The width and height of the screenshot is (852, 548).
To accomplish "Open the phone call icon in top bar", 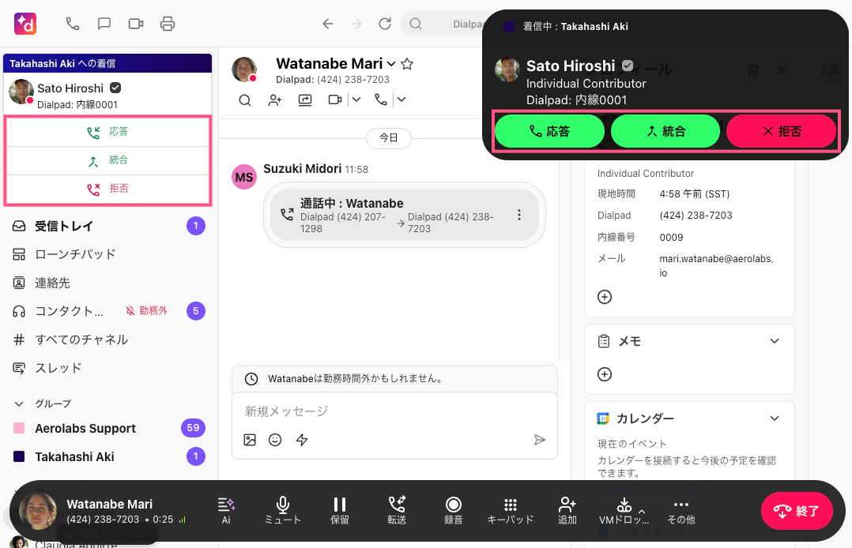I will click(x=72, y=24).
